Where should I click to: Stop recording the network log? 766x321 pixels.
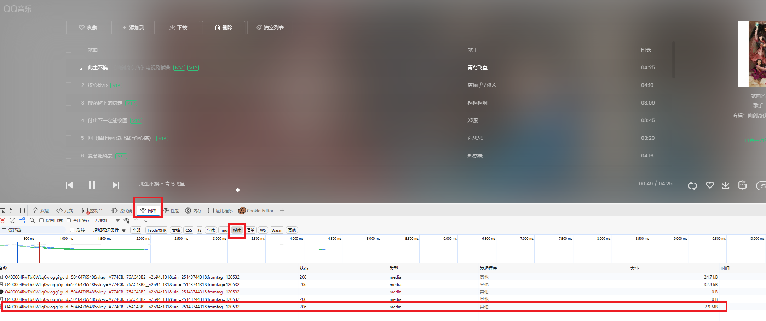(3, 220)
